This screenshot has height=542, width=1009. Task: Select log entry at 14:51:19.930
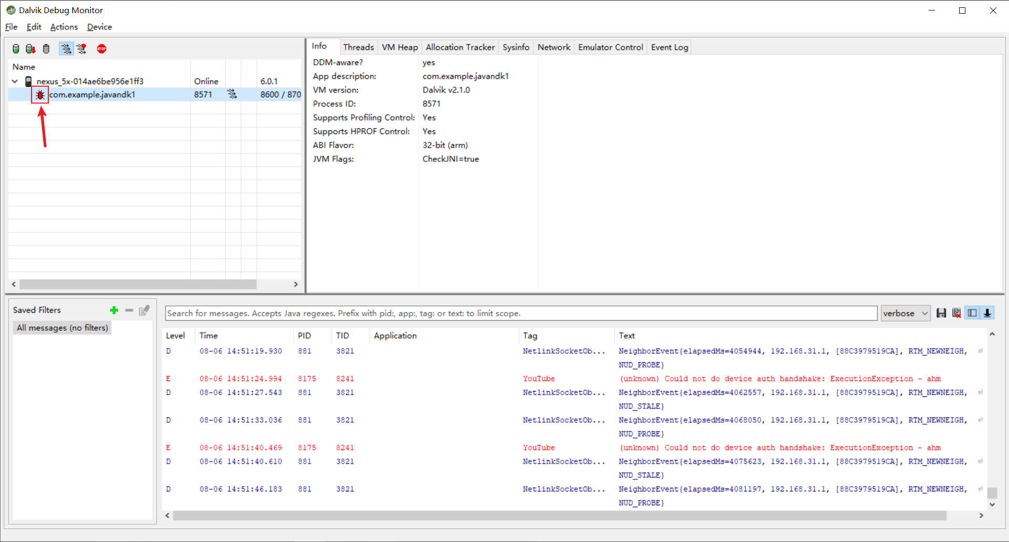click(574, 358)
